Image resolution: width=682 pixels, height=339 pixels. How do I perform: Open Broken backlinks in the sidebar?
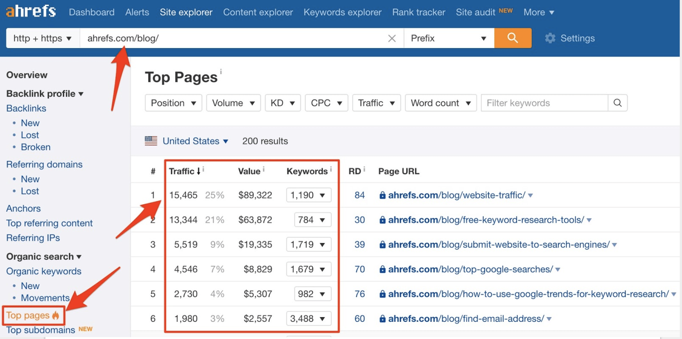tap(36, 147)
